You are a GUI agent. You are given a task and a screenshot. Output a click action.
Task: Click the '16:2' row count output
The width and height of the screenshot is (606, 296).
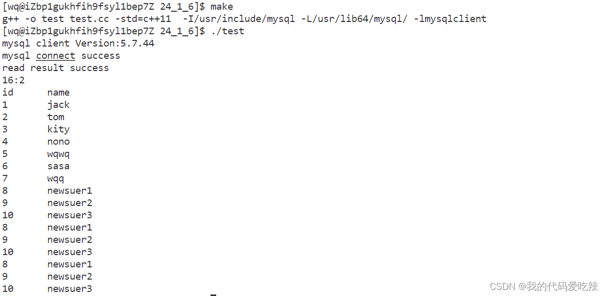pos(13,80)
